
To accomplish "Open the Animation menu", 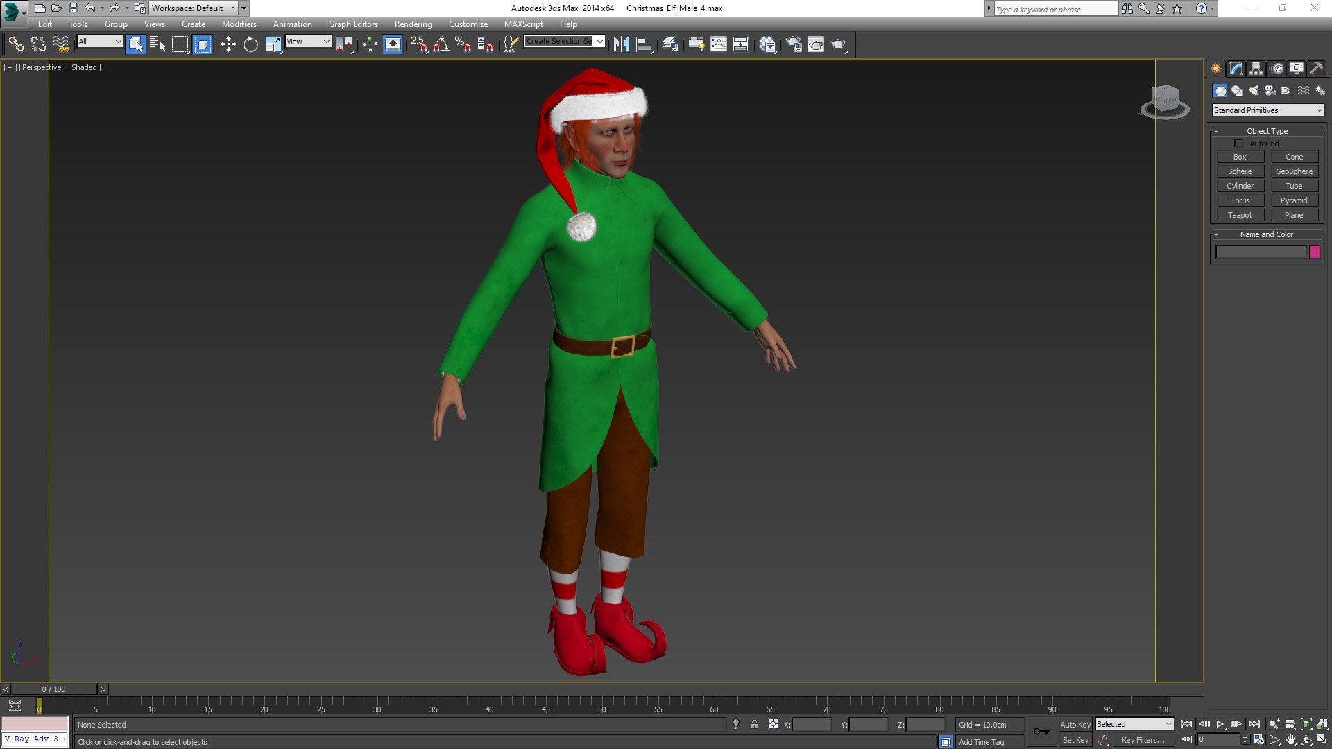I will pos(292,24).
